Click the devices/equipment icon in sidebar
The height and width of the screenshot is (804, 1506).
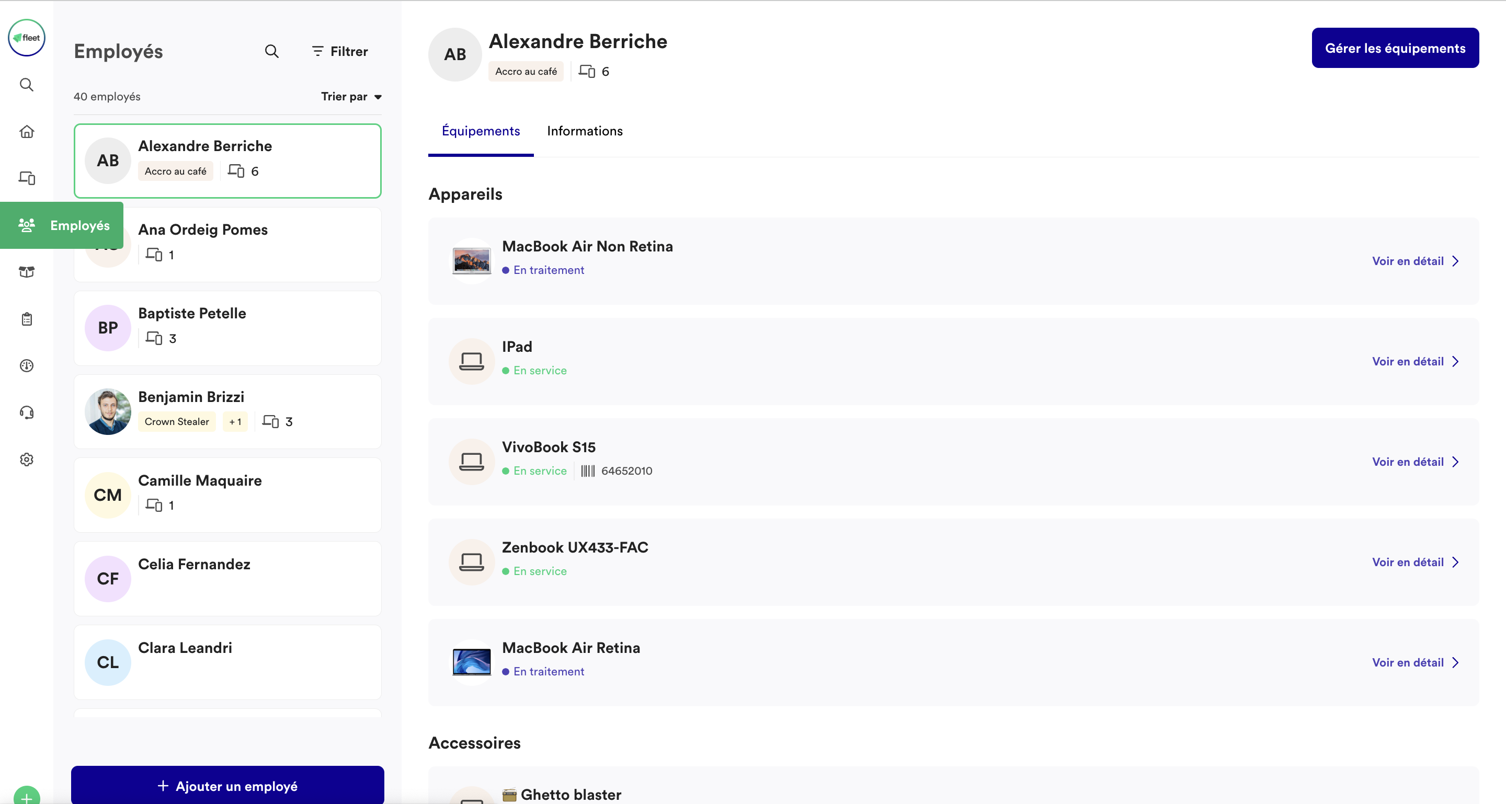click(x=26, y=177)
